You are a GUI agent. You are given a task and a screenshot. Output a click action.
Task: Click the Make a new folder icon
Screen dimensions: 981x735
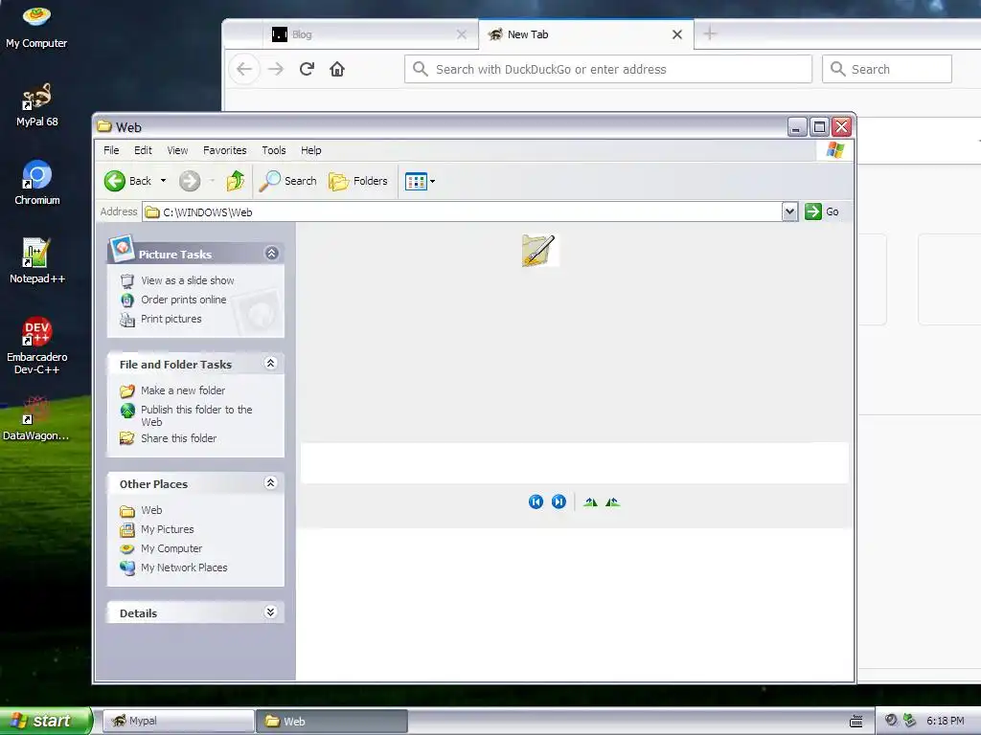pos(127,390)
